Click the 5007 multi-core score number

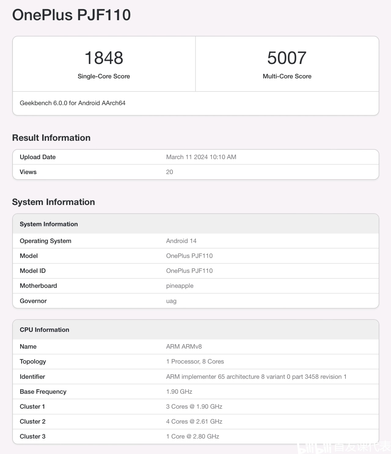click(x=287, y=58)
